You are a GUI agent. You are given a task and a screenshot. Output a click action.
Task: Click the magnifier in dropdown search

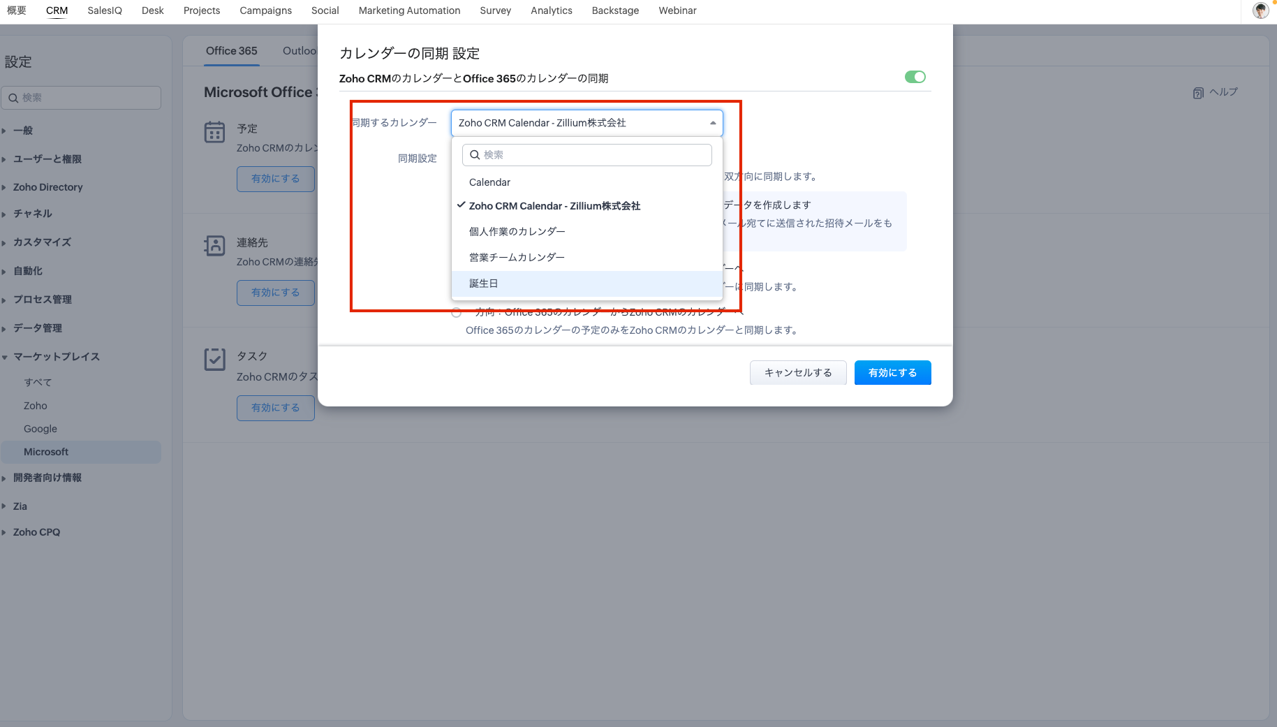coord(475,155)
